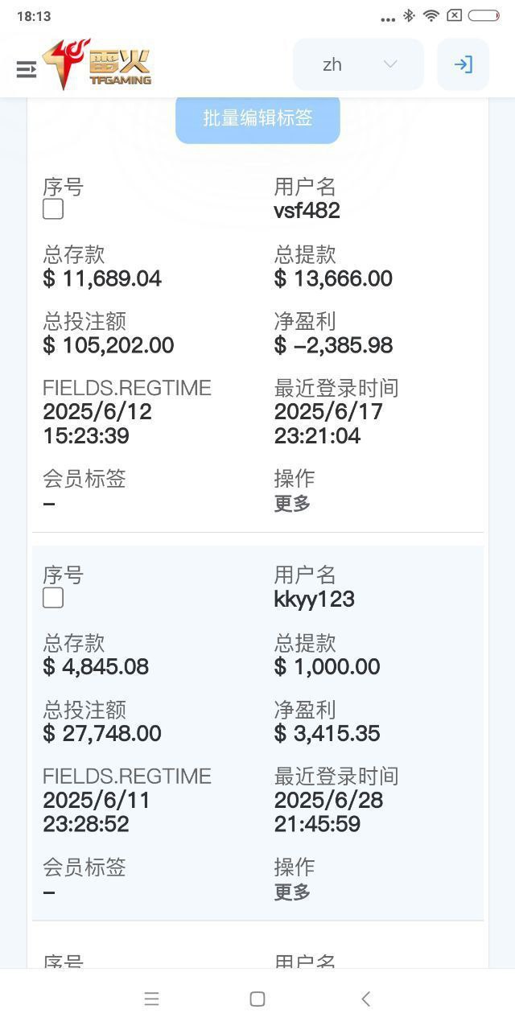Tap the Android recent apps icon
This screenshot has height=1030, width=515.
151,999
